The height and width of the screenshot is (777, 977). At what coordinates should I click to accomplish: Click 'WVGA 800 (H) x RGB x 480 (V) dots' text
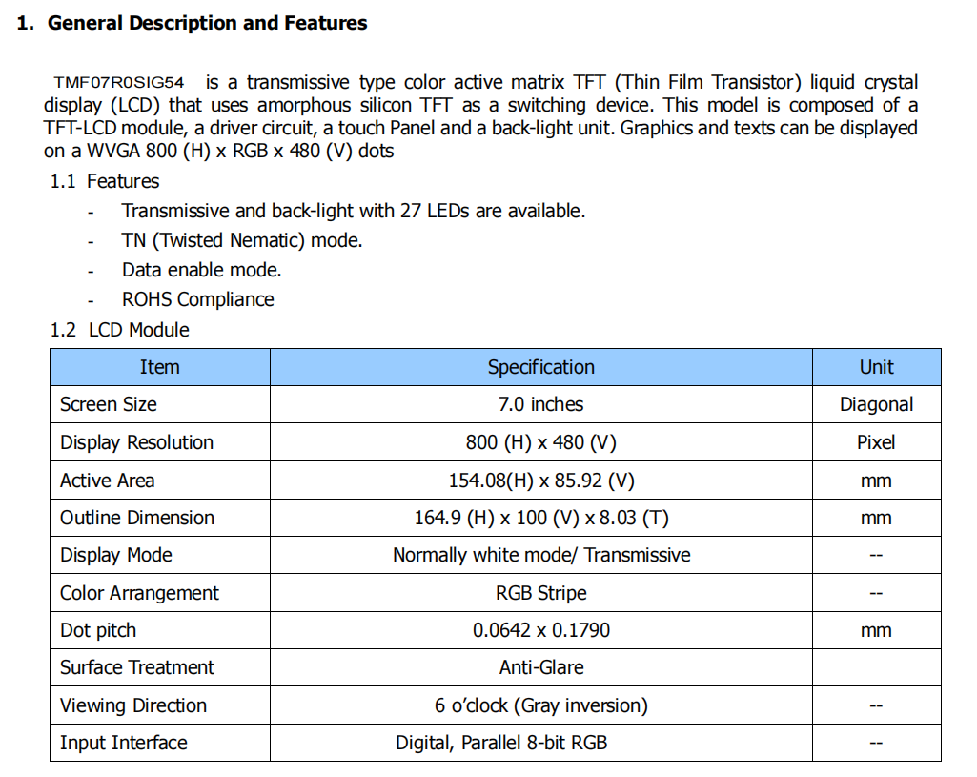click(240, 151)
